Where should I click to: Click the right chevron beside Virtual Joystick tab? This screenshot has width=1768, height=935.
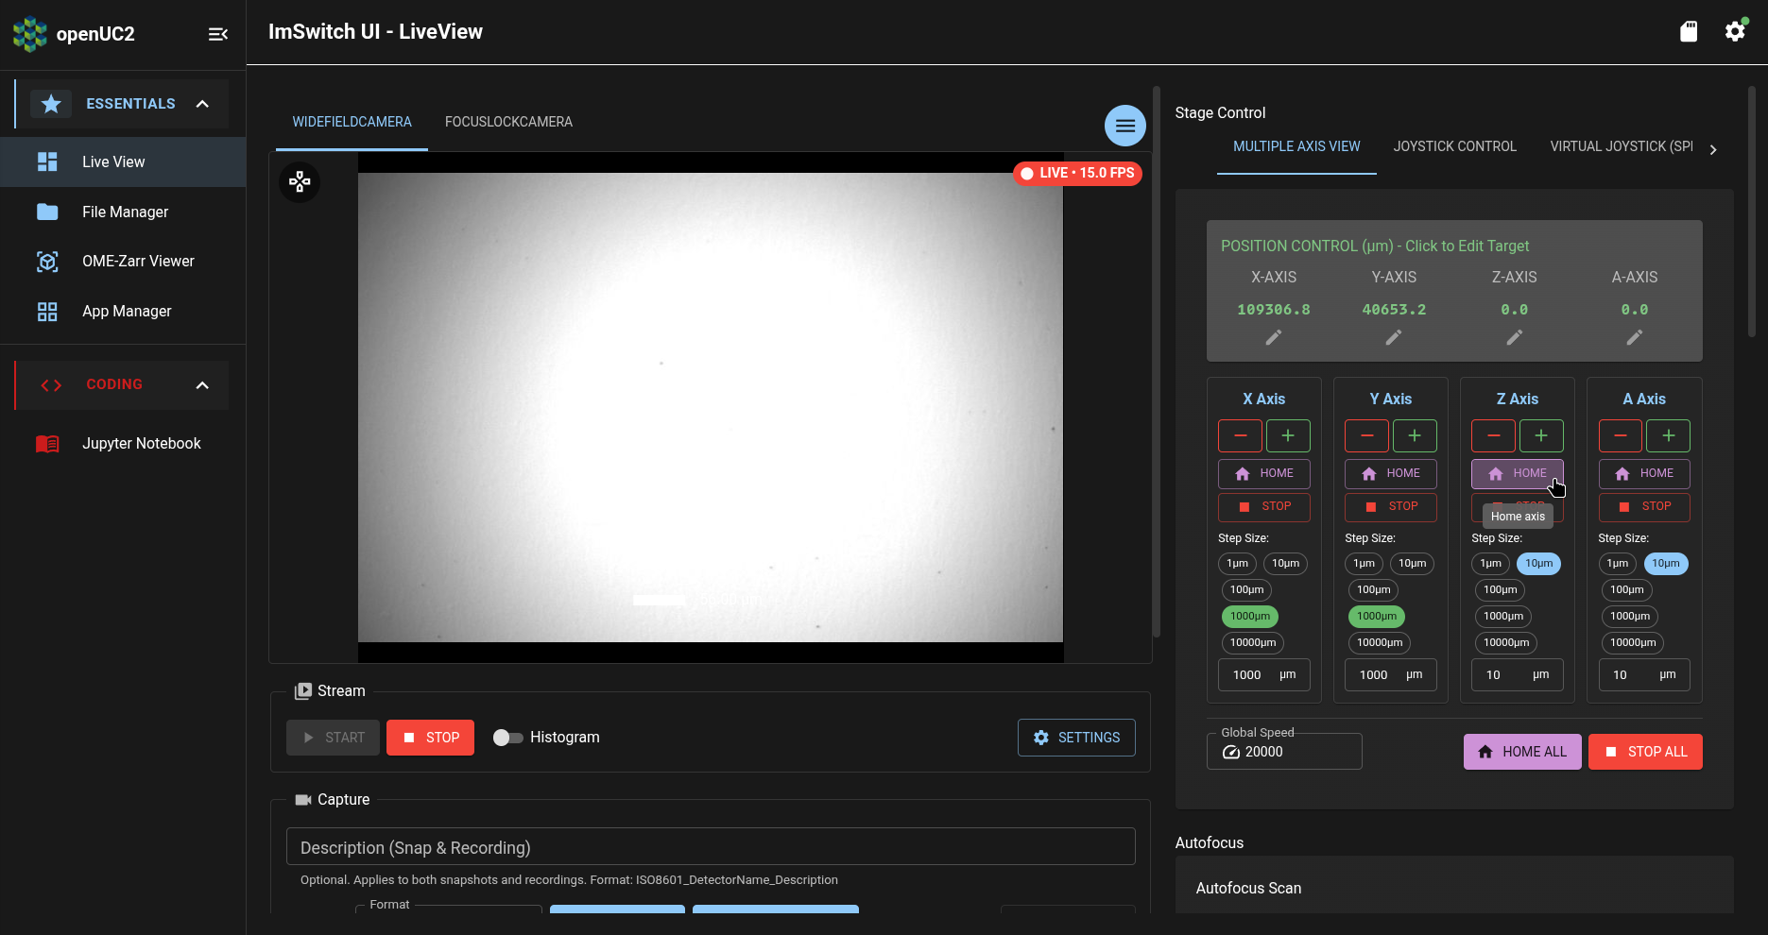click(1713, 148)
